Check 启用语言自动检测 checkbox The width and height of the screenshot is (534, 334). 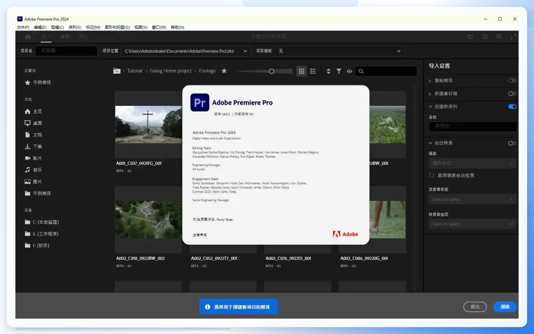(x=431, y=175)
